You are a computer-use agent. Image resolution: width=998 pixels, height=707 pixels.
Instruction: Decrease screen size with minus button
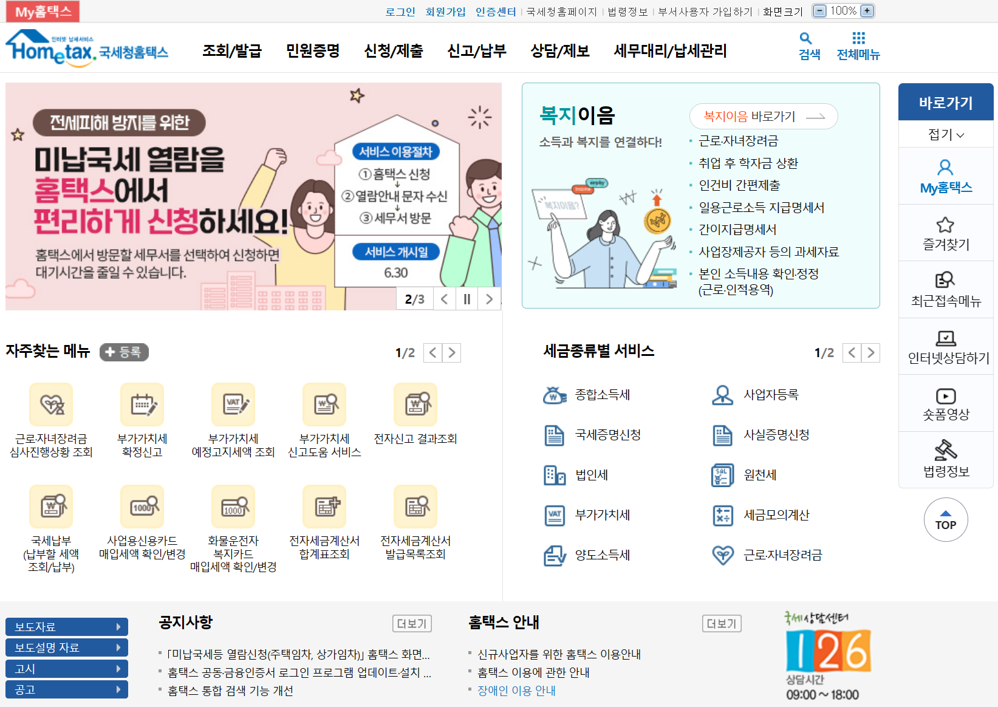pyautogui.click(x=819, y=11)
